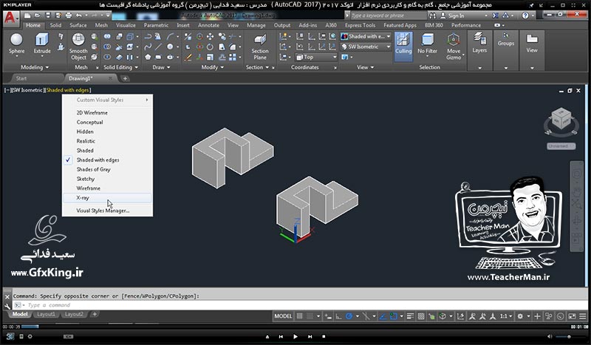
Task: Click the keyword search field
Action: [x=388, y=16]
